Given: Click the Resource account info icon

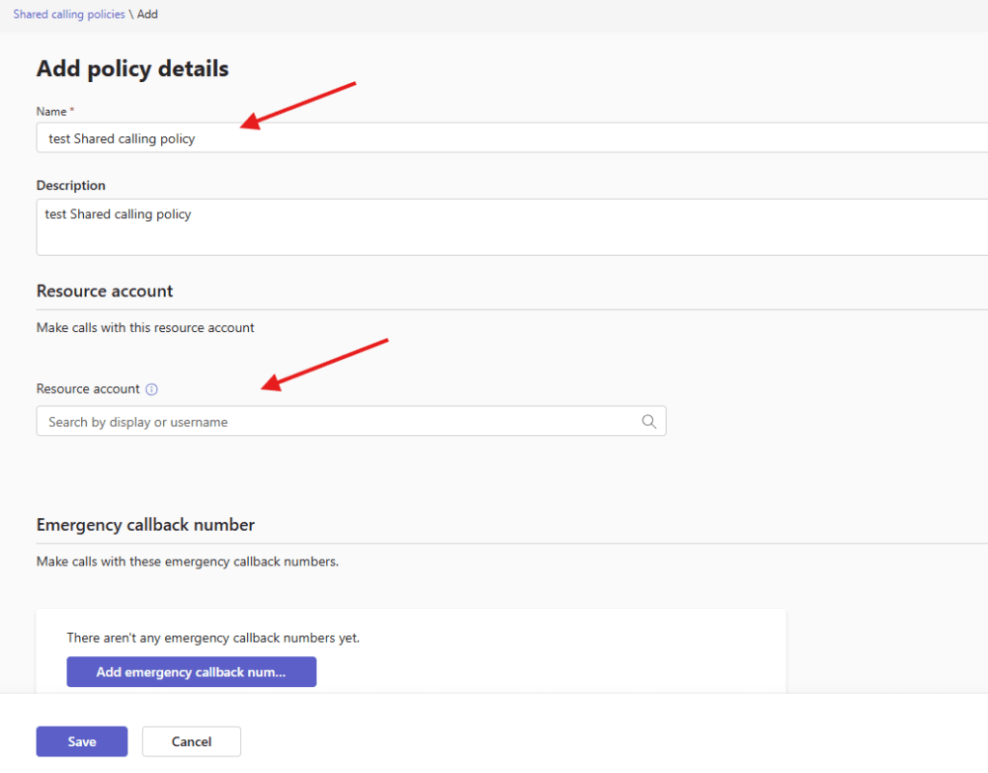Looking at the screenshot, I should click(x=151, y=389).
